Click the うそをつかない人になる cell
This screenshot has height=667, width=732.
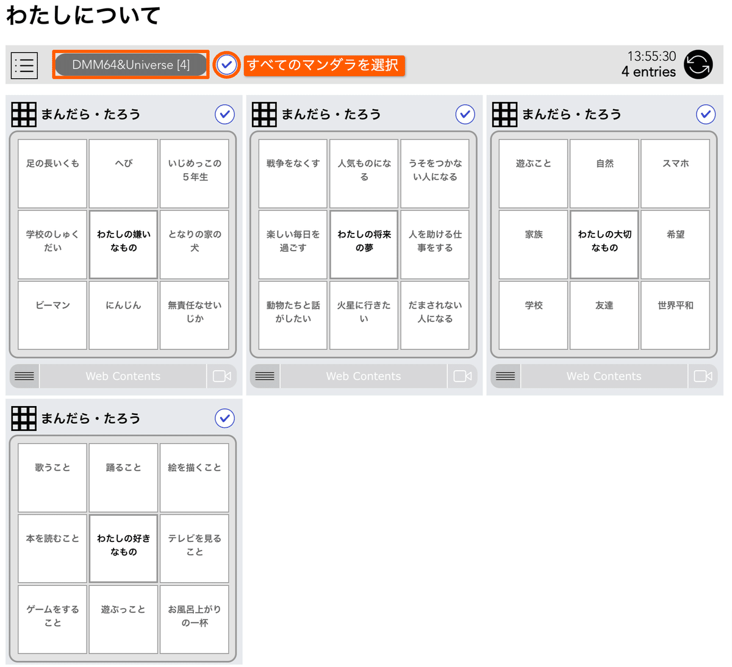pyautogui.click(x=435, y=174)
